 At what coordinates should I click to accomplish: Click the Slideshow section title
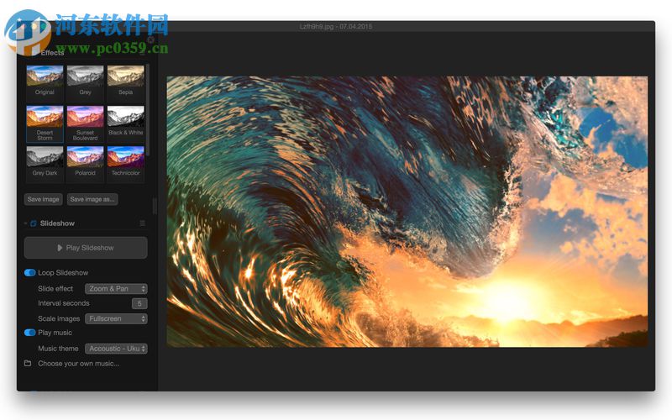57,223
